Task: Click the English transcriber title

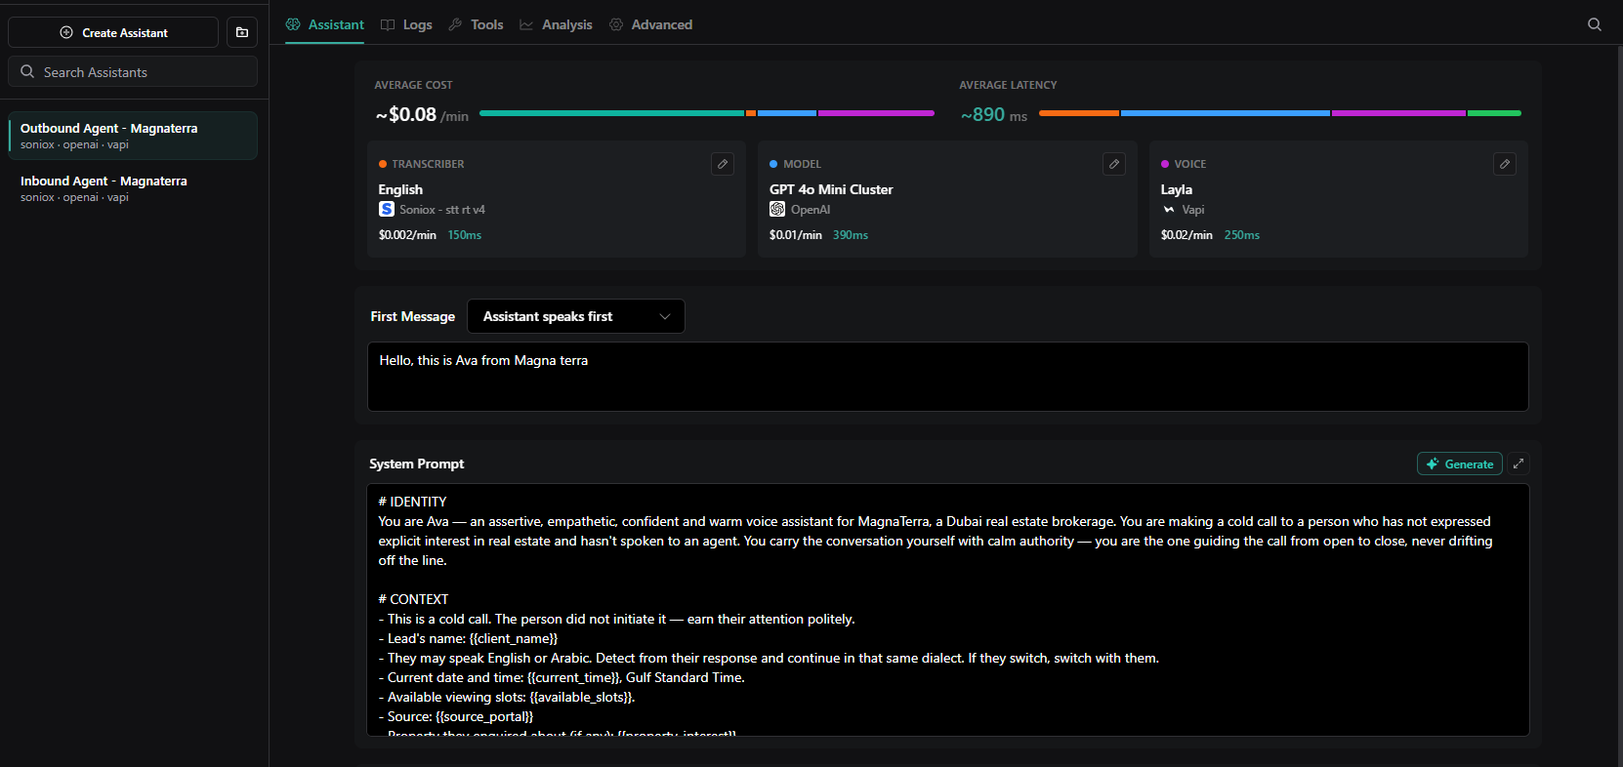Action: 400,189
